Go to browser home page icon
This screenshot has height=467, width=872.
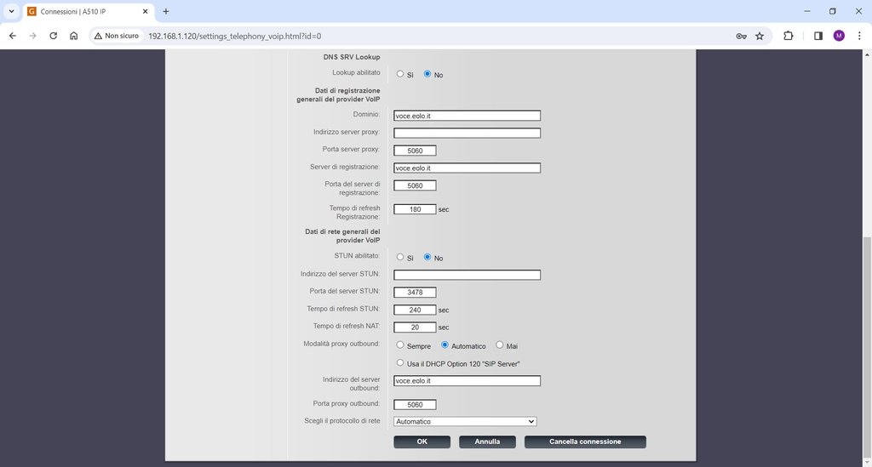(74, 36)
